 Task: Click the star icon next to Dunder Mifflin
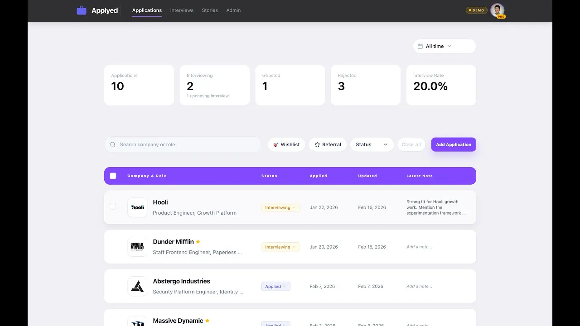pos(198,242)
